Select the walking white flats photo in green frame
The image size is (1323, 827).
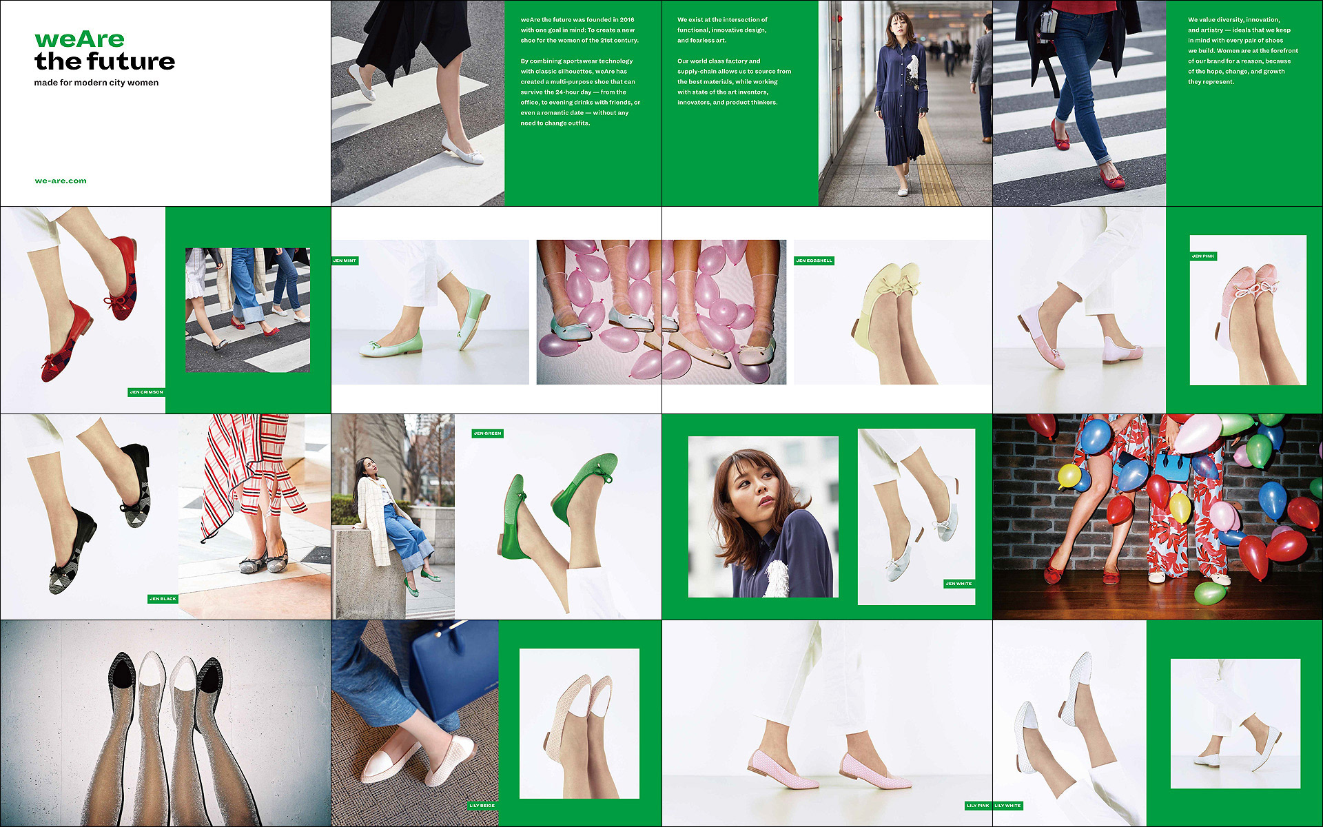click(1235, 724)
